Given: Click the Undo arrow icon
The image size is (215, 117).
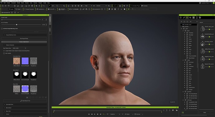Looking at the screenshot, I should point(44,6).
